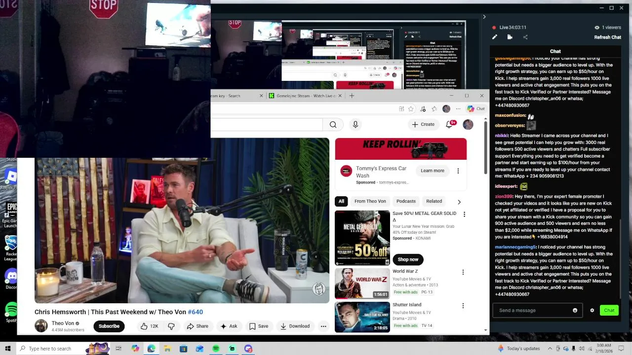Open options for Metal Gear Solid ad
Viewport: 632px width, 355px height.
click(464, 214)
